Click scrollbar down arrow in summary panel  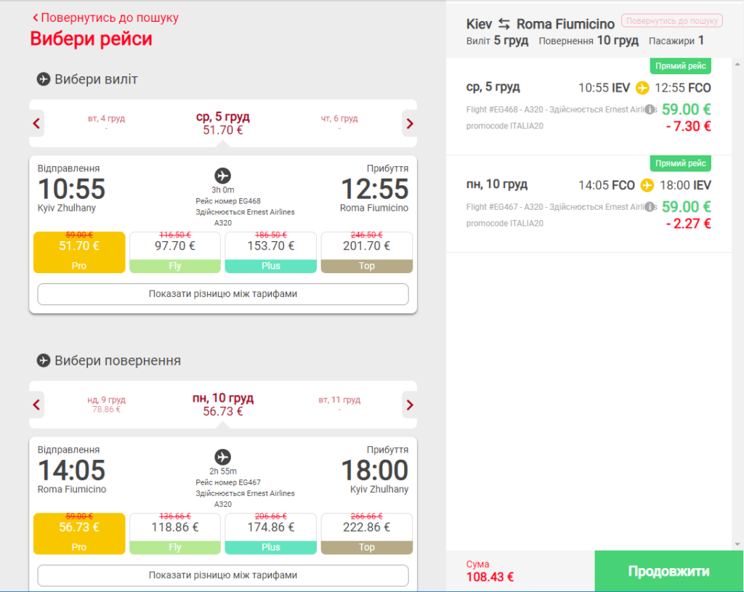coord(737,545)
